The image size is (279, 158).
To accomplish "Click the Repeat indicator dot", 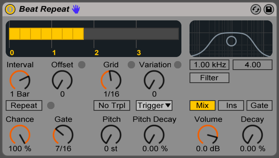I will click(51, 105).
